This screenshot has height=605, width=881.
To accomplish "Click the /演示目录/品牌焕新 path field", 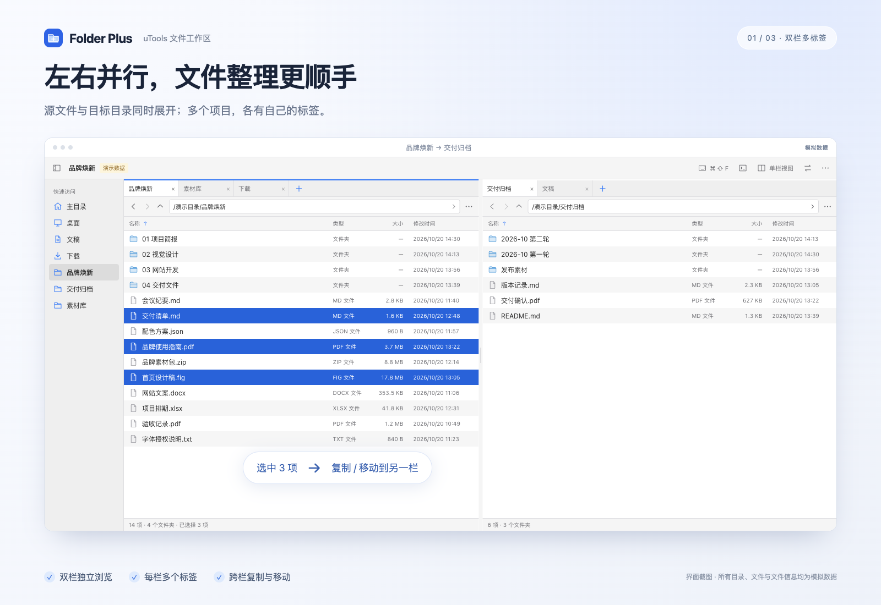I will (x=314, y=207).
